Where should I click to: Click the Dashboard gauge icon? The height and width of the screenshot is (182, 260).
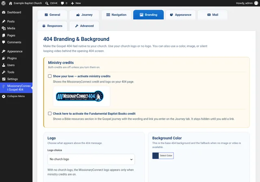[4, 13]
